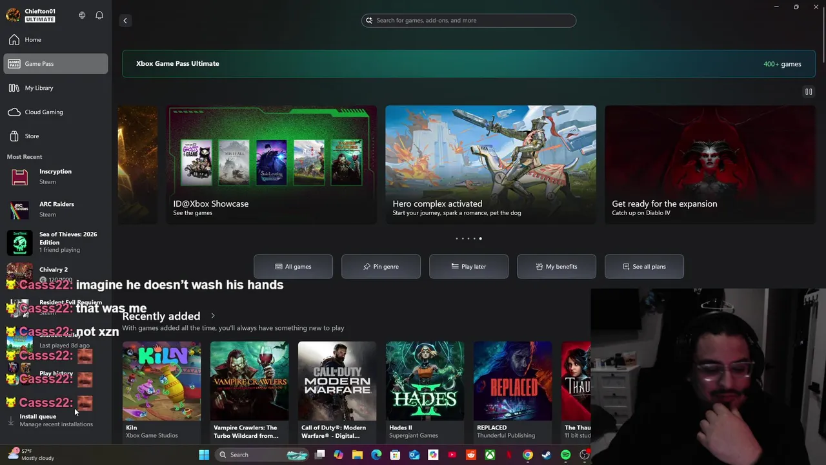Open My Library in the sidebar
Screen dimensions: 826x465
pyautogui.click(x=55, y=88)
